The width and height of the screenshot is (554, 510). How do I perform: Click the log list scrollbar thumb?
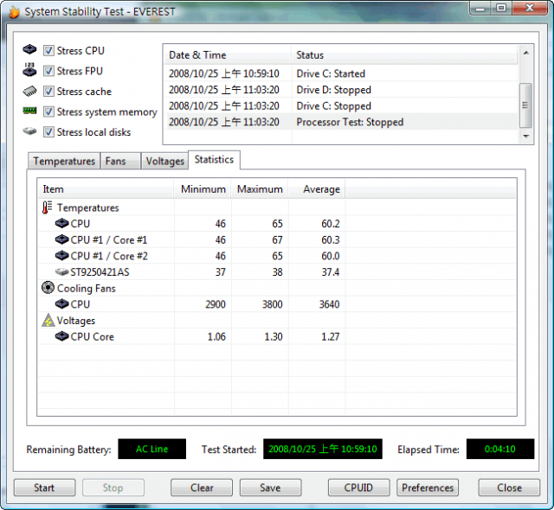point(525,105)
